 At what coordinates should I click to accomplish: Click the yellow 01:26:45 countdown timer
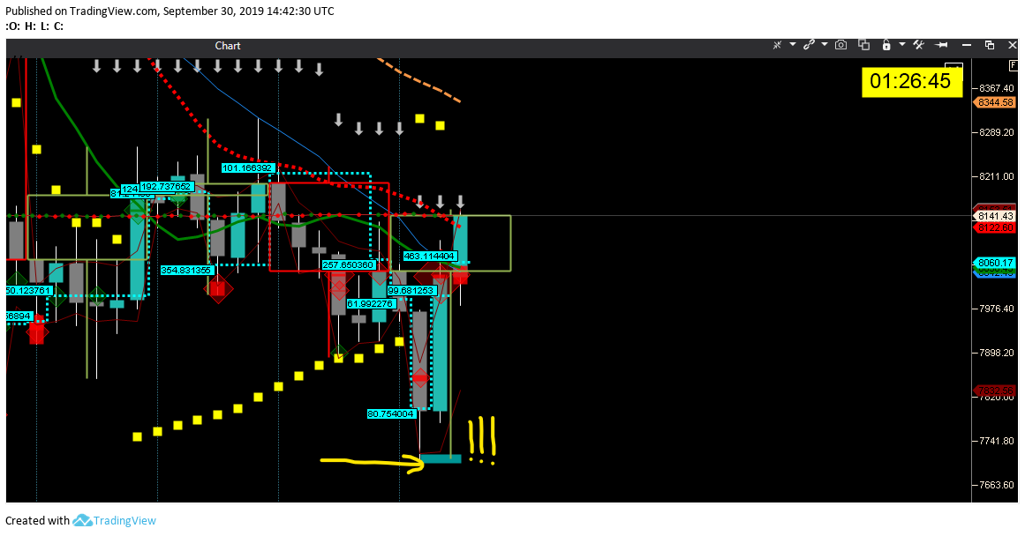[x=911, y=82]
